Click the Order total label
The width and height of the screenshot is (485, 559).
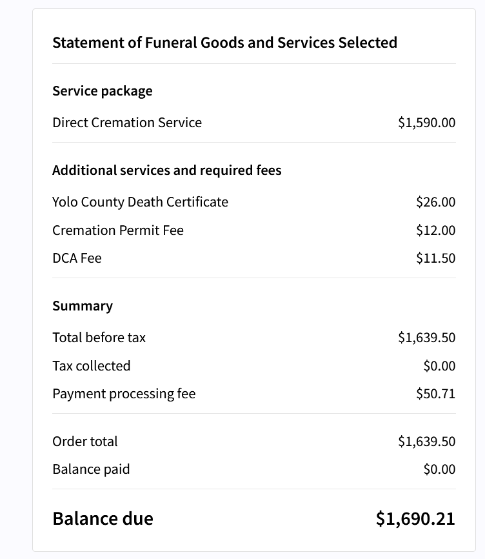click(85, 442)
